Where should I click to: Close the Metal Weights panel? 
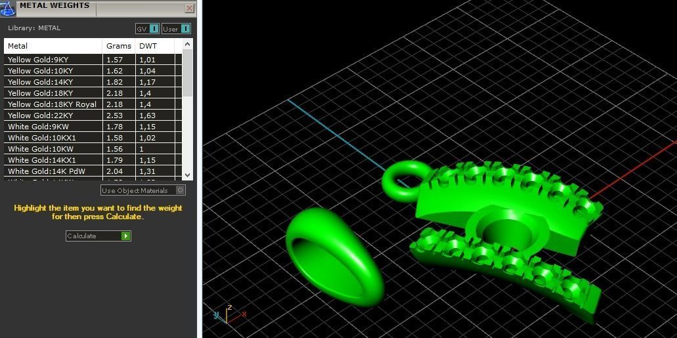coord(189,8)
